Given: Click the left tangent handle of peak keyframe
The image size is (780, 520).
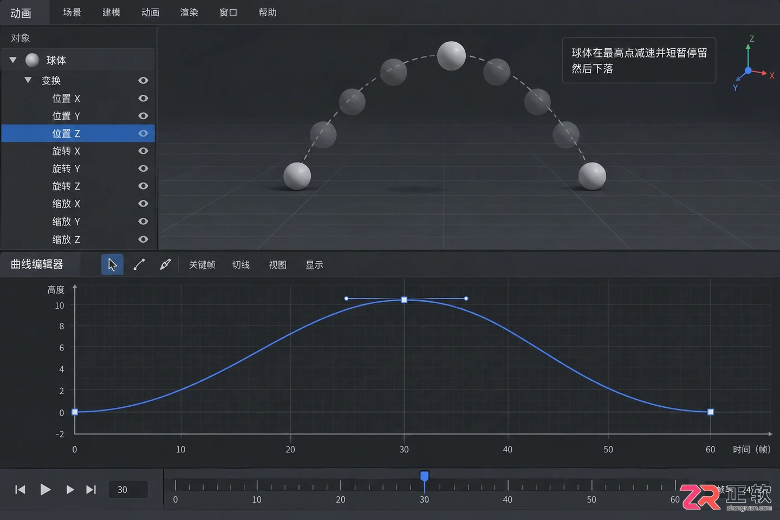Looking at the screenshot, I should (x=347, y=298).
